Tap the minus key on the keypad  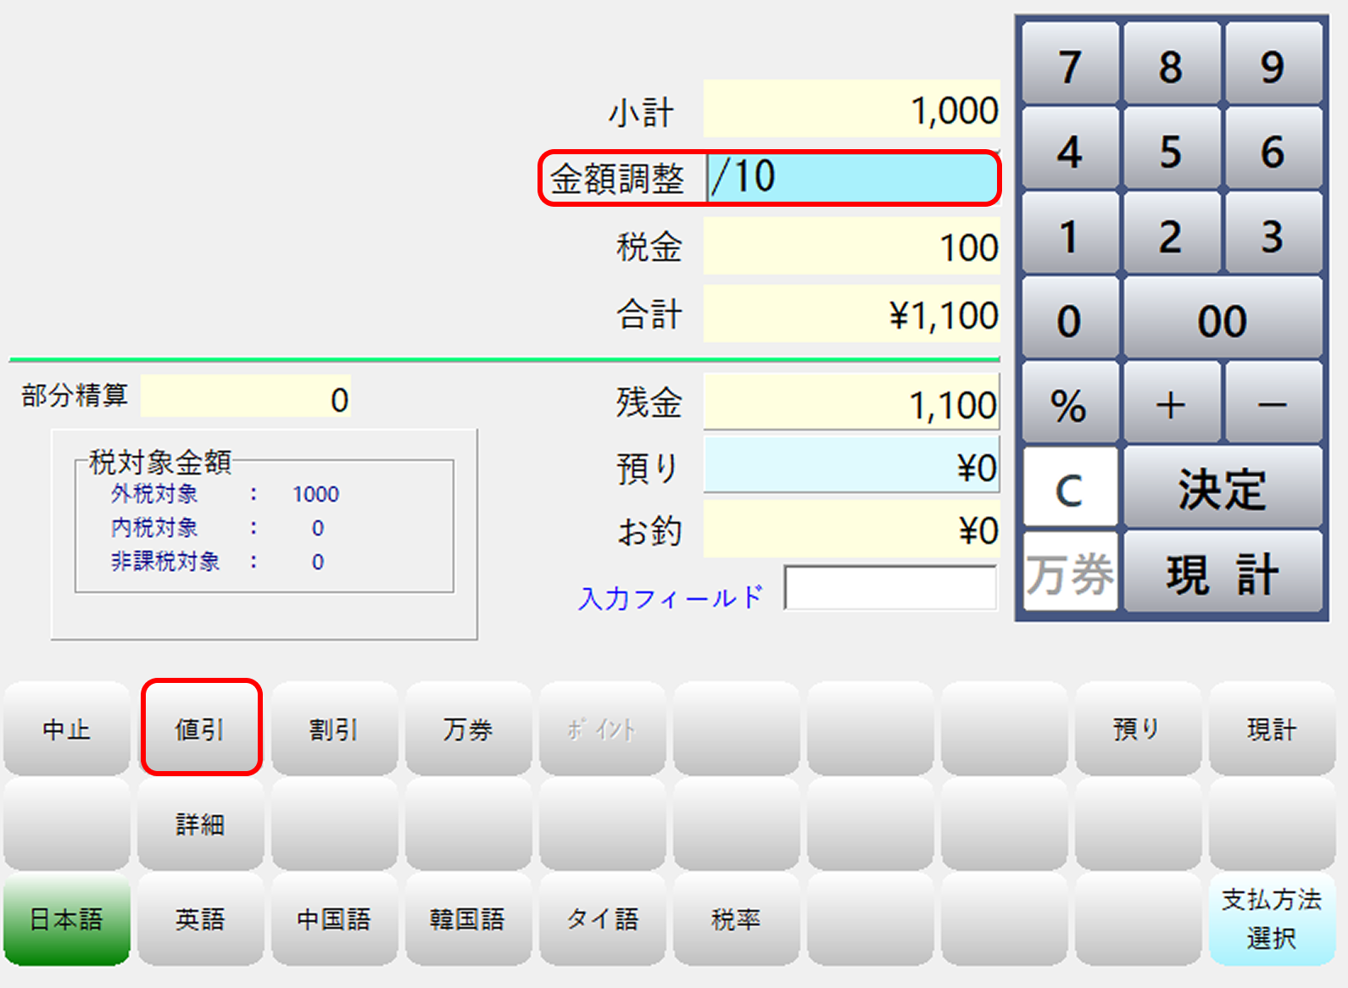click(1273, 405)
